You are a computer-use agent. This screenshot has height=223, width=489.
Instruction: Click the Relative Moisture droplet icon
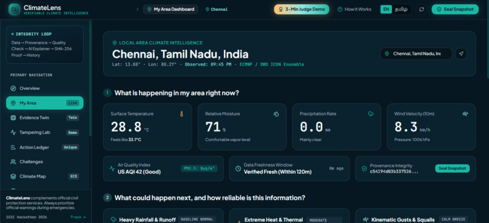[x=276, y=114]
